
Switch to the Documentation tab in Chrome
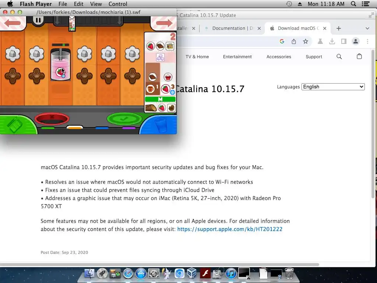232,28
